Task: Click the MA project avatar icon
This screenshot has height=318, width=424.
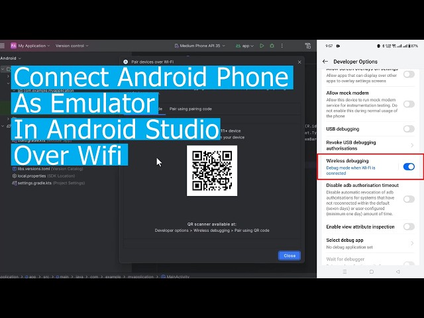Action: 13,46
